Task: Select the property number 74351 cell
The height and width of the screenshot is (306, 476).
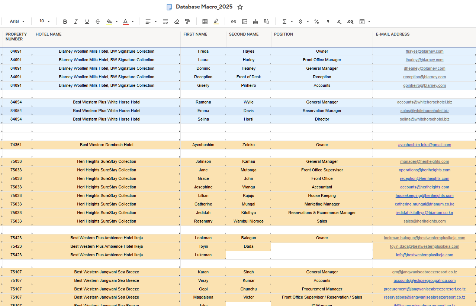Action: coord(18,145)
